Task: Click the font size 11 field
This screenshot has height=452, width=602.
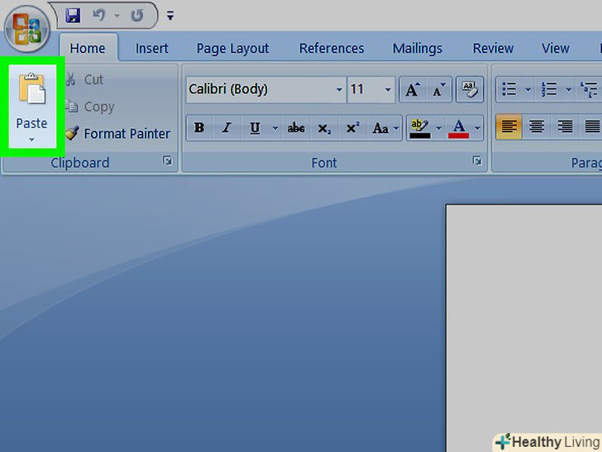Action: click(365, 89)
